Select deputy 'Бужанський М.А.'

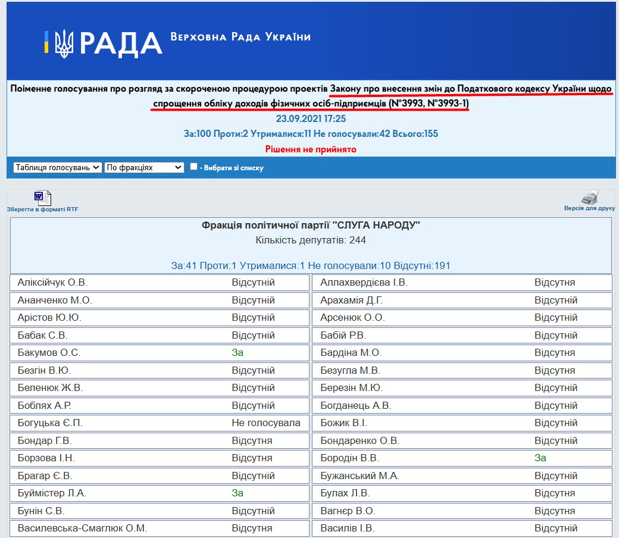(x=359, y=476)
